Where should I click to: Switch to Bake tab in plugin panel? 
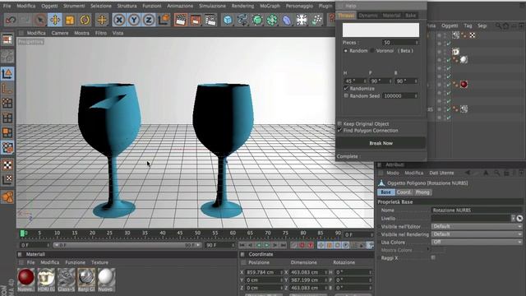410,15
